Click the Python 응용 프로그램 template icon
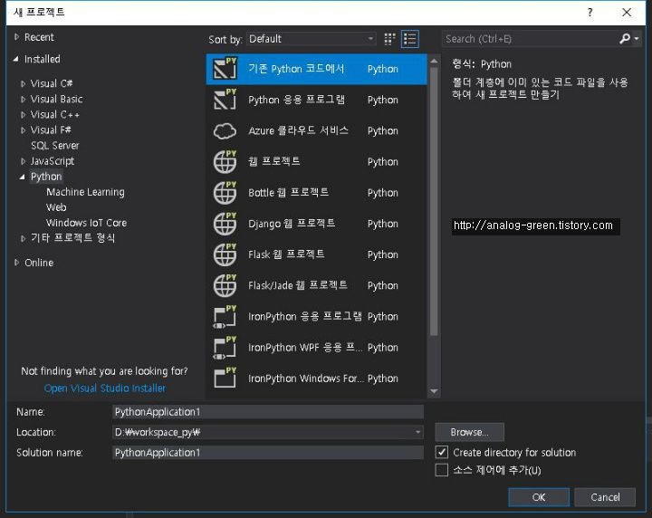This screenshot has height=518, width=652. pyautogui.click(x=225, y=100)
